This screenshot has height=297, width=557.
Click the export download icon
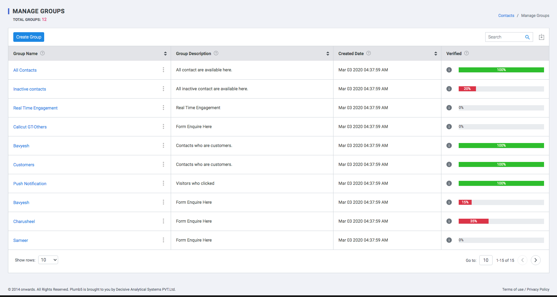(541, 37)
